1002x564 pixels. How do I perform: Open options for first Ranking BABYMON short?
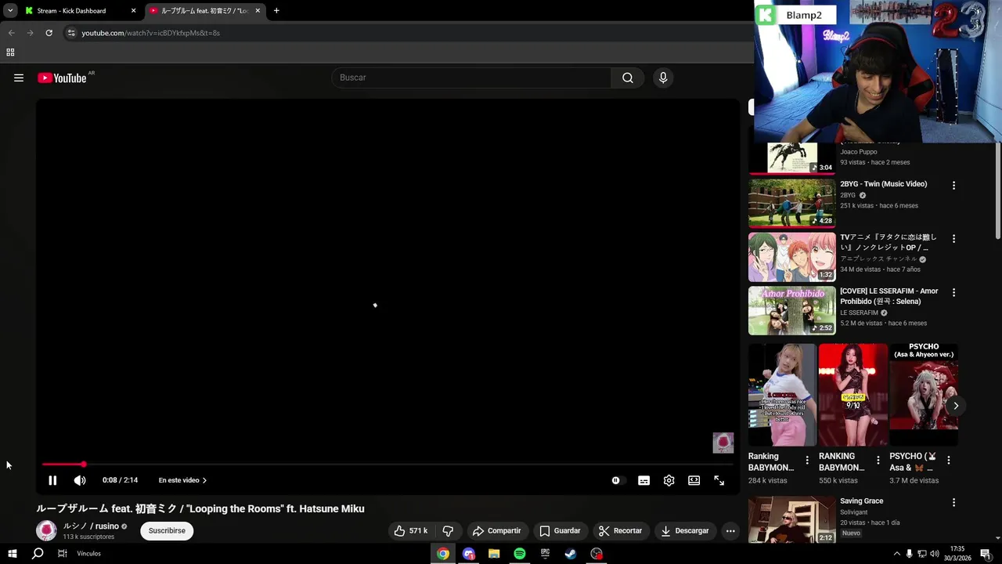(807, 461)
